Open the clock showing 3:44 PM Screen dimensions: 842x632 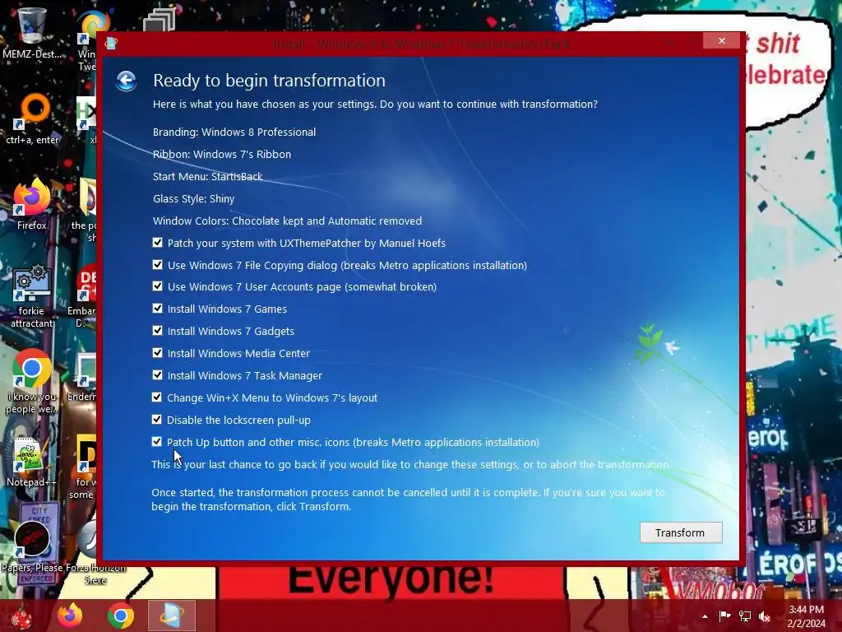click(806, 616)
